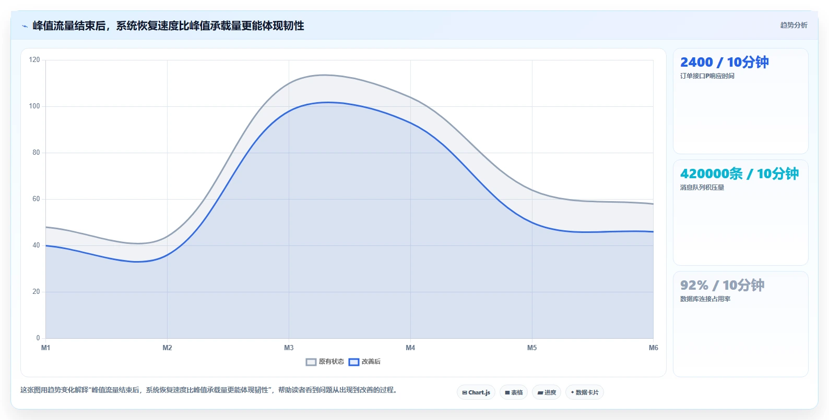Screen dimensions: 829x420
Task: Click the M3 axis label
Action: (x=289, y=348)
